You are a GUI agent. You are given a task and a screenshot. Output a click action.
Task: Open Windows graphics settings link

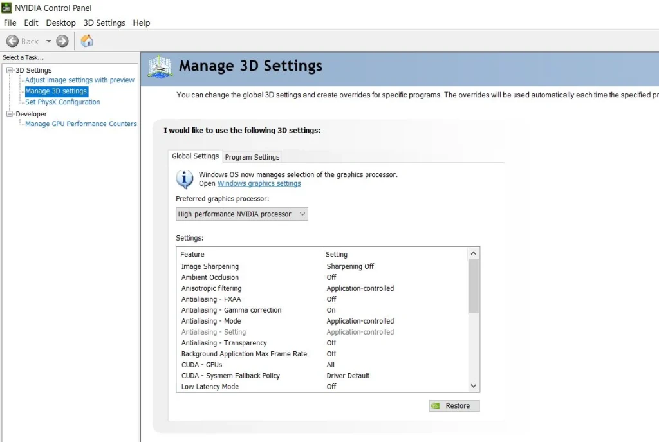(259, 183)
